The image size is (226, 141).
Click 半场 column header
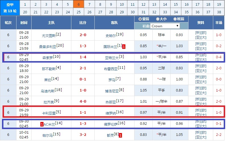(x=219, y=23)
